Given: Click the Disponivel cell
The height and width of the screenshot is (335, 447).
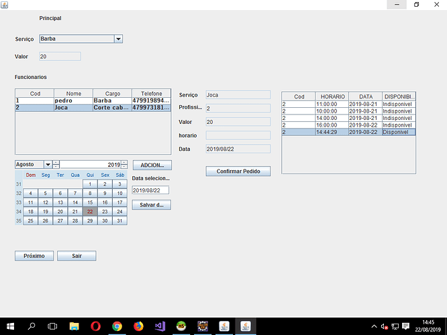Looking at the screenshot, I should 399,132.
